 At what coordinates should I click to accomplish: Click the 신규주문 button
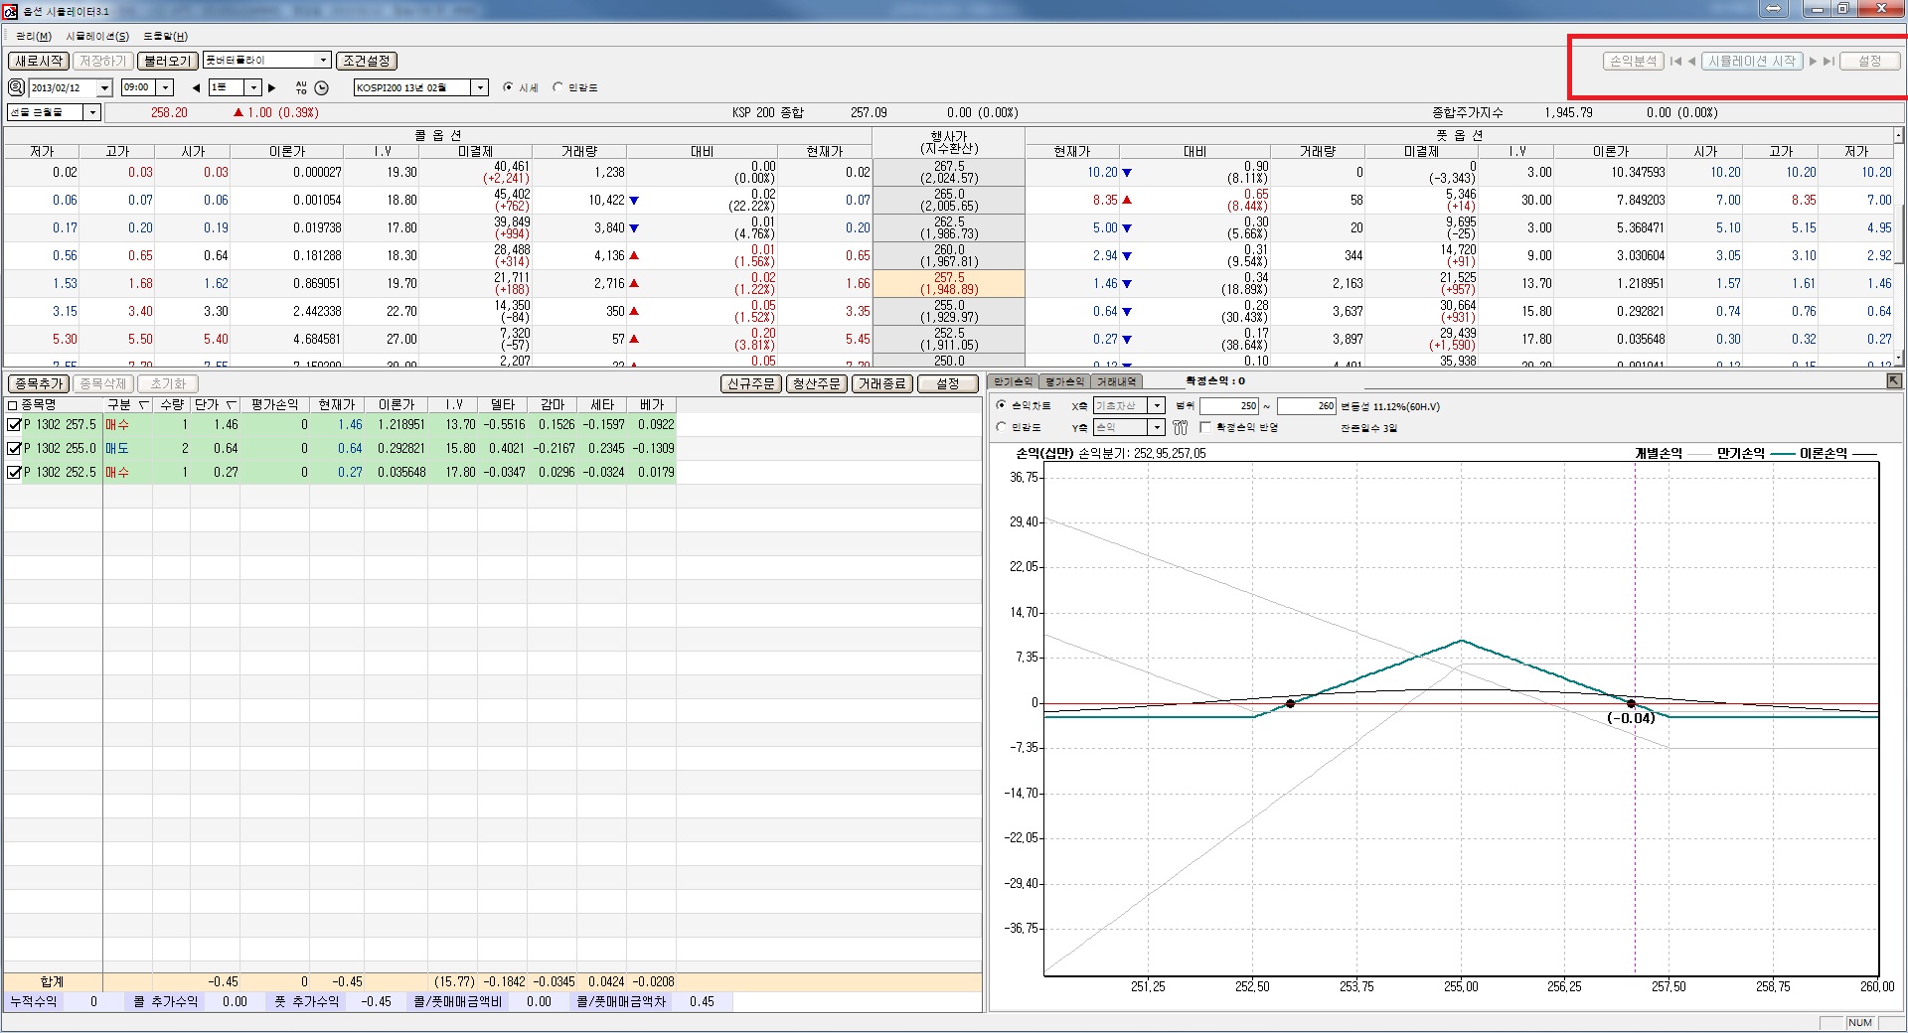(x=750, y=383)
